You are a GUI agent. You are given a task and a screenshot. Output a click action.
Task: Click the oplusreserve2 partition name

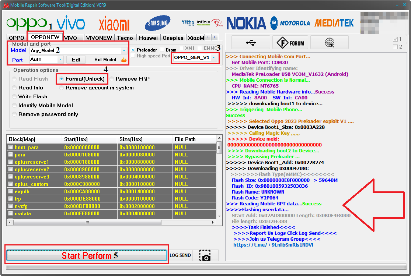coord(32,169)
